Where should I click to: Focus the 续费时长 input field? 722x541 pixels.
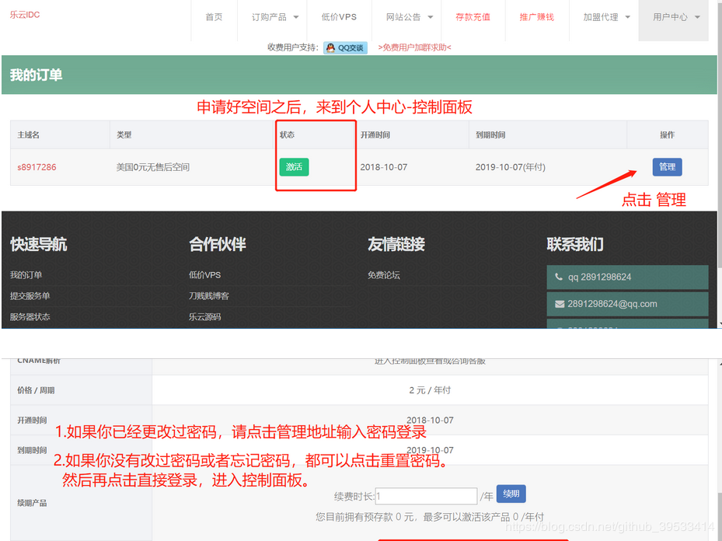(x=426, y=497)
